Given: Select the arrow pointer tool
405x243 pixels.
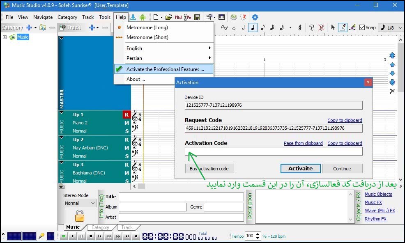Looking at the screenshot, I should [333, 28].
